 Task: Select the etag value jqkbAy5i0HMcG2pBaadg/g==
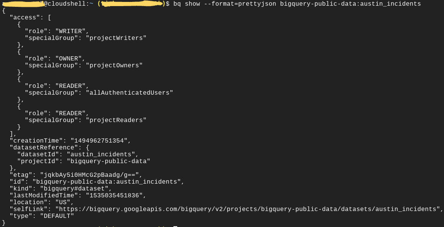click(x=90, y=175)
